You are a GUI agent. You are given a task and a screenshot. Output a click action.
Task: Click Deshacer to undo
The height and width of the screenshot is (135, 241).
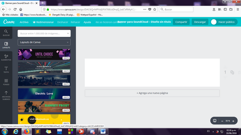pos(63,22)
